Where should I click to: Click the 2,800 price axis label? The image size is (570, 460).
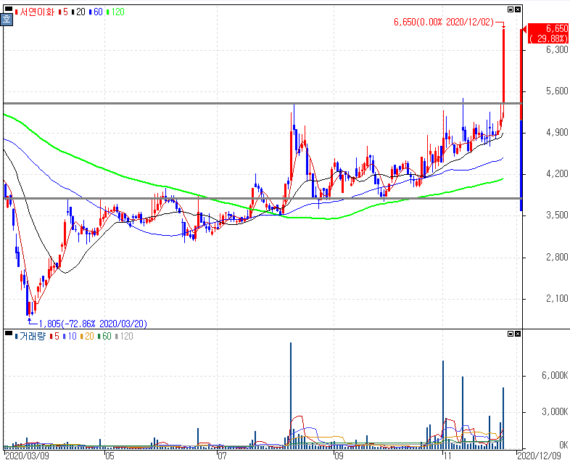(557, 257)
